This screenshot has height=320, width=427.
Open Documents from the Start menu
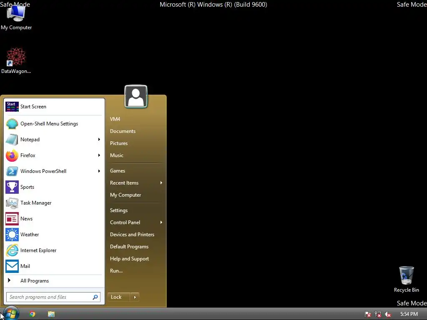pos(123,131)
